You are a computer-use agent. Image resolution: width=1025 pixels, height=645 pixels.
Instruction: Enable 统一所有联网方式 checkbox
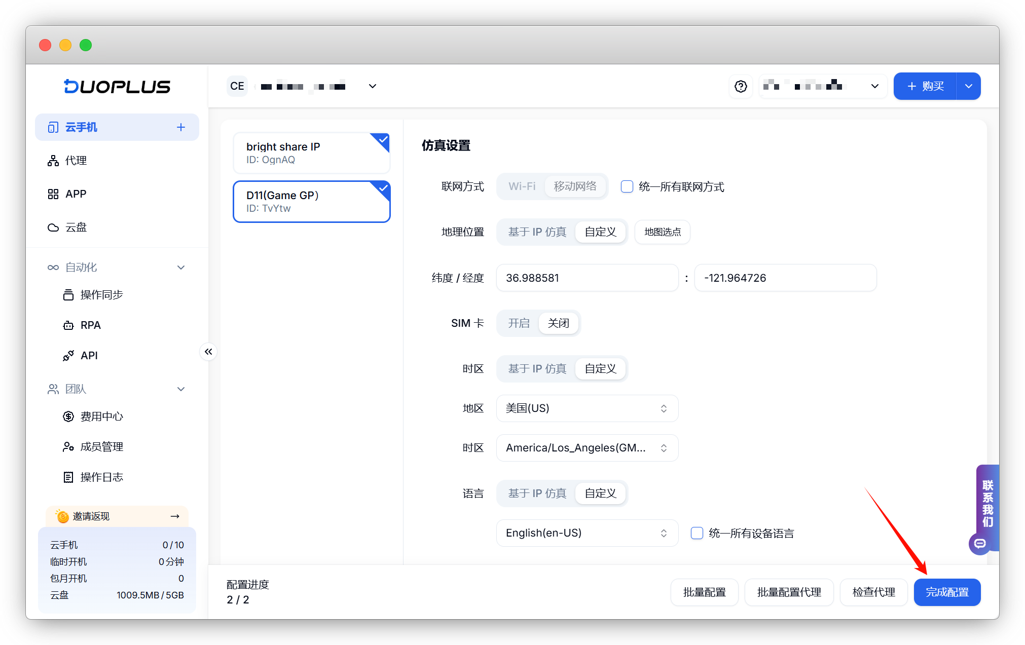pyautogui.click(x=627, y=186)
